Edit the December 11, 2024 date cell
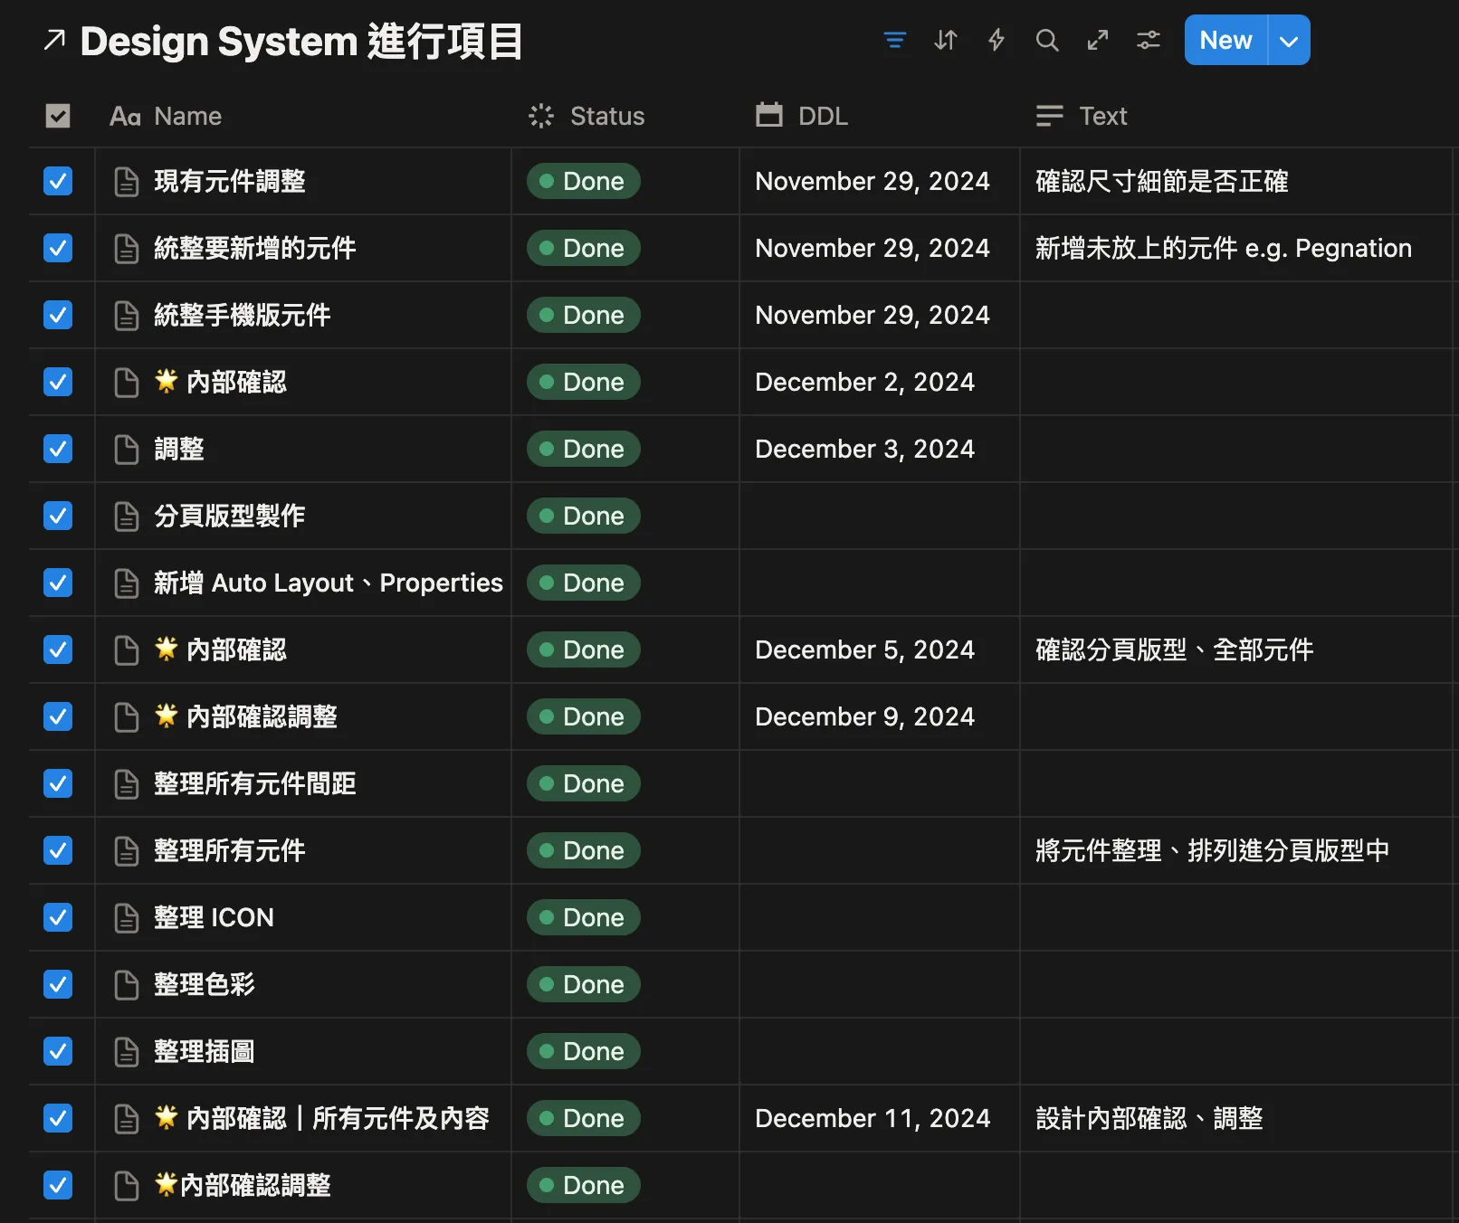Viewport: 1459px width, 1223px height. click(880, 1118)
